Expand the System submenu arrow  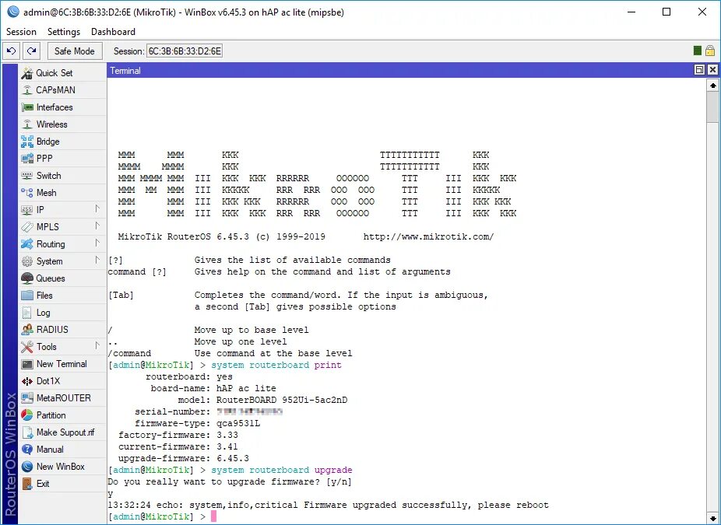(97, 261)
